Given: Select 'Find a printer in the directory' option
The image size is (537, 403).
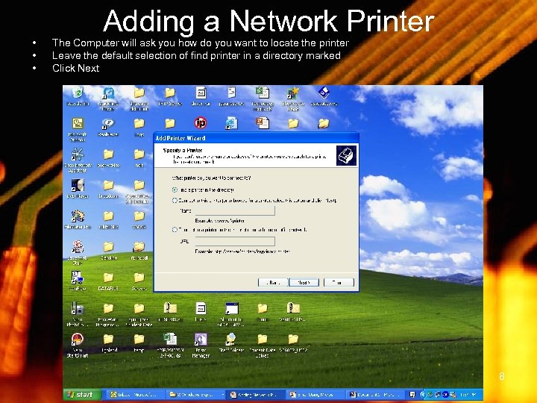Looking at the screenshot, I should pos(175,190).
